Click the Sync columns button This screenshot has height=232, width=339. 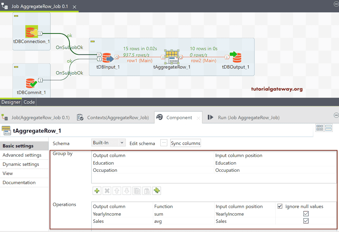click(185, 143)
